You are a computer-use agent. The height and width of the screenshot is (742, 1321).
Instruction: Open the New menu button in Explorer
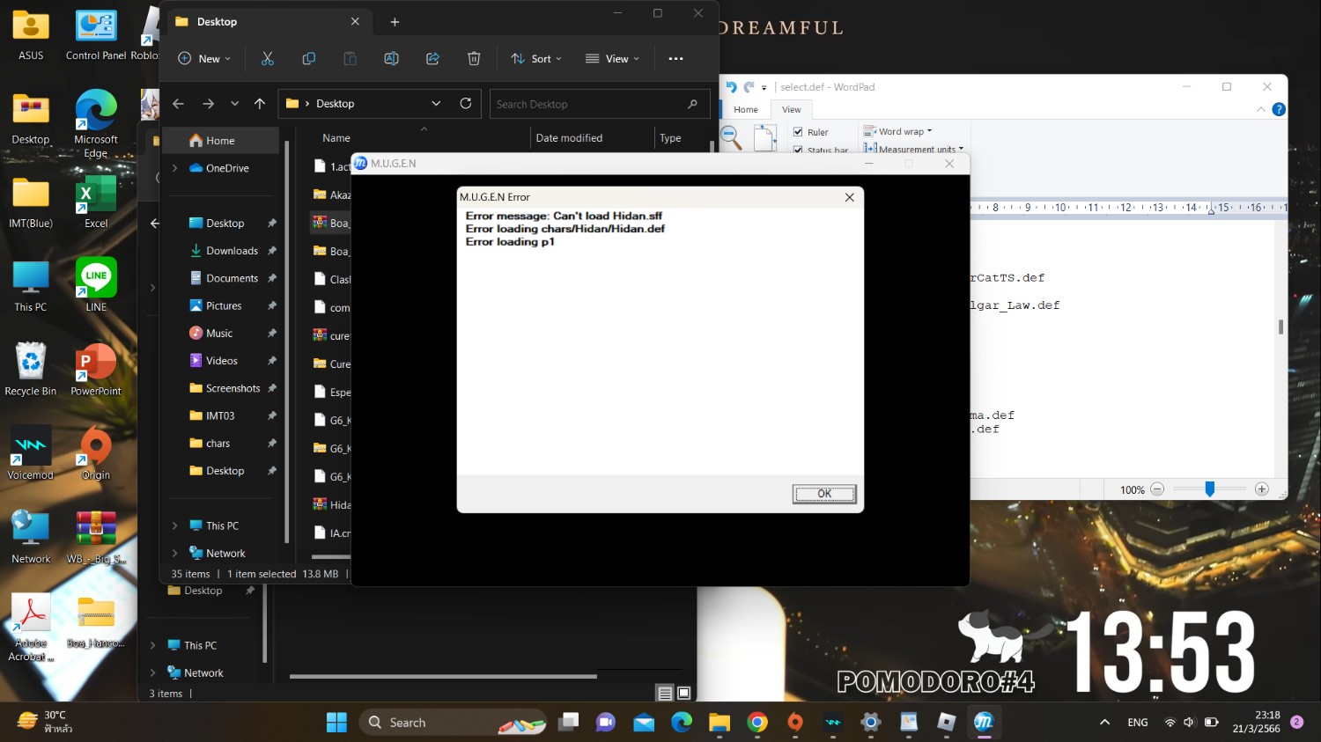click(204, 59)
